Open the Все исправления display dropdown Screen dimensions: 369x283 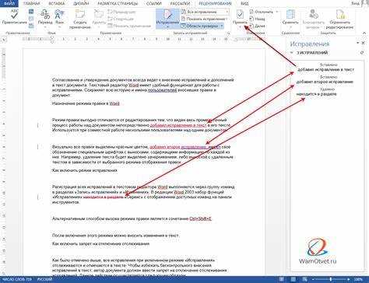click(205, 12)
